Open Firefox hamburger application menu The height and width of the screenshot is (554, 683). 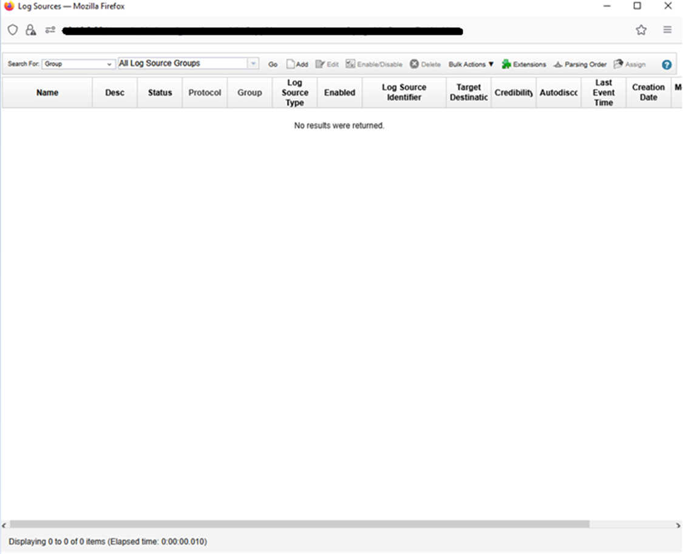(667, 30)
